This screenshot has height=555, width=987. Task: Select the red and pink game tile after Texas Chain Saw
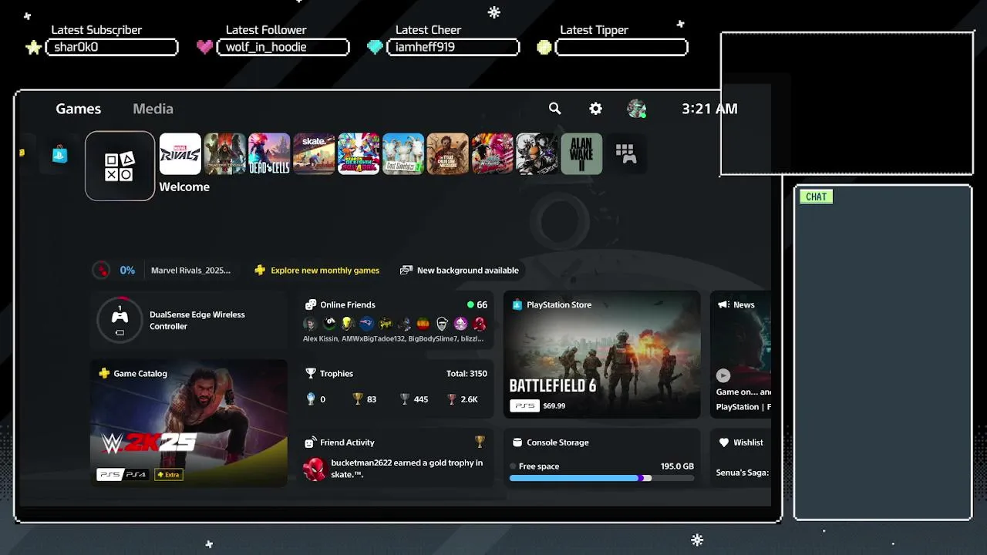tap(492, 154)
